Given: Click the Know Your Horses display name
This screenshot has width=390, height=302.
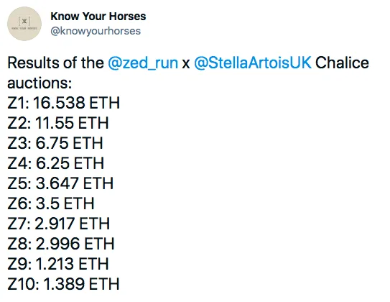Looking at the screenshot, I should pyautogui.click(x=98, y=17).
